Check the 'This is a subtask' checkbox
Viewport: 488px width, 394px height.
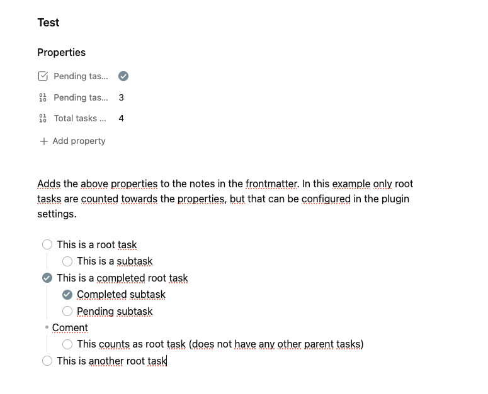click(x=67, y=261)
